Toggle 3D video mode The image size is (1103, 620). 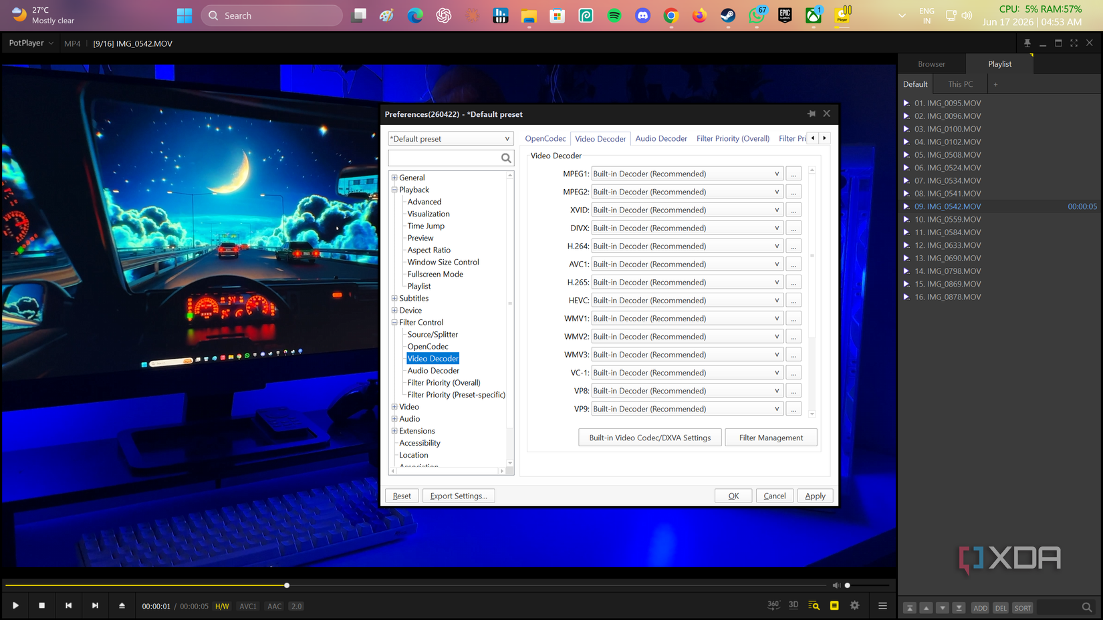pos(793,605)
